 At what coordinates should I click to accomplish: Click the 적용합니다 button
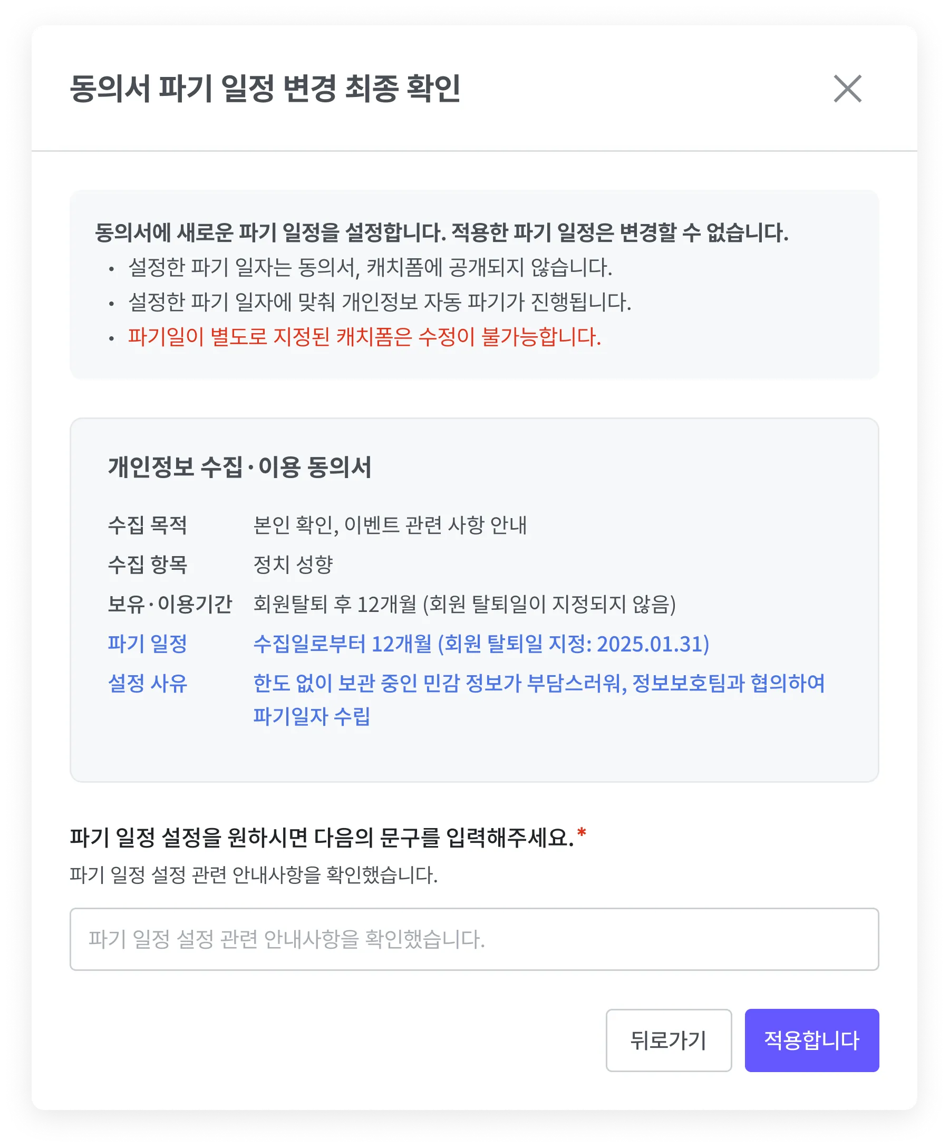coord(811,1040)
